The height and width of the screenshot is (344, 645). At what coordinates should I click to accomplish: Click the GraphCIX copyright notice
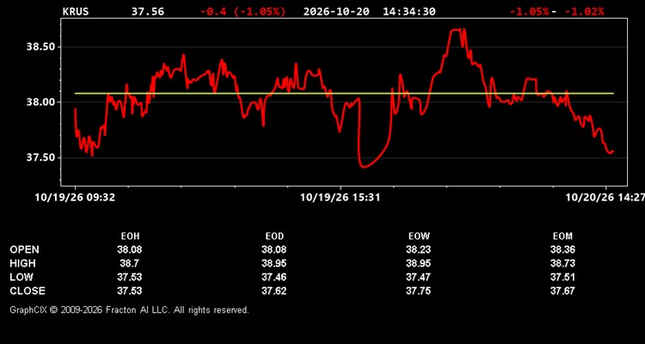(129, 310)
